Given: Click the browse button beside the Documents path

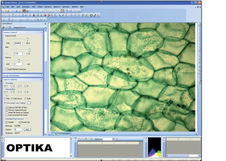Looking at the screenshot, I should coord(29,103).
